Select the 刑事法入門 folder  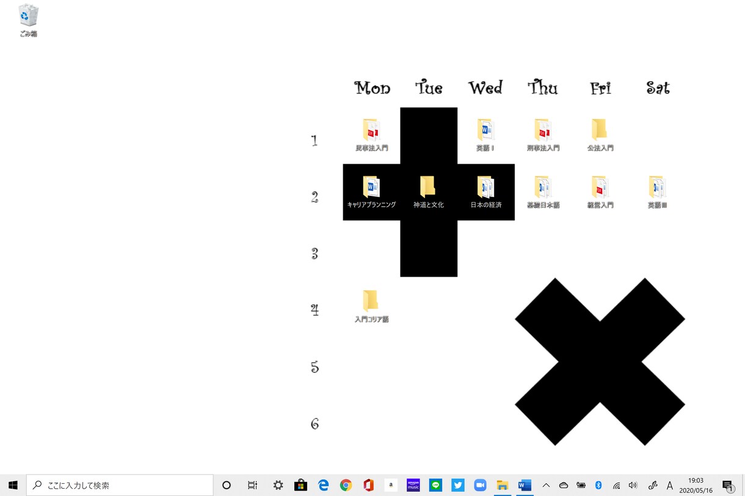[543, 135]
